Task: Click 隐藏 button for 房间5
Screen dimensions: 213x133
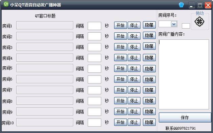Action: tap(149, 68)
